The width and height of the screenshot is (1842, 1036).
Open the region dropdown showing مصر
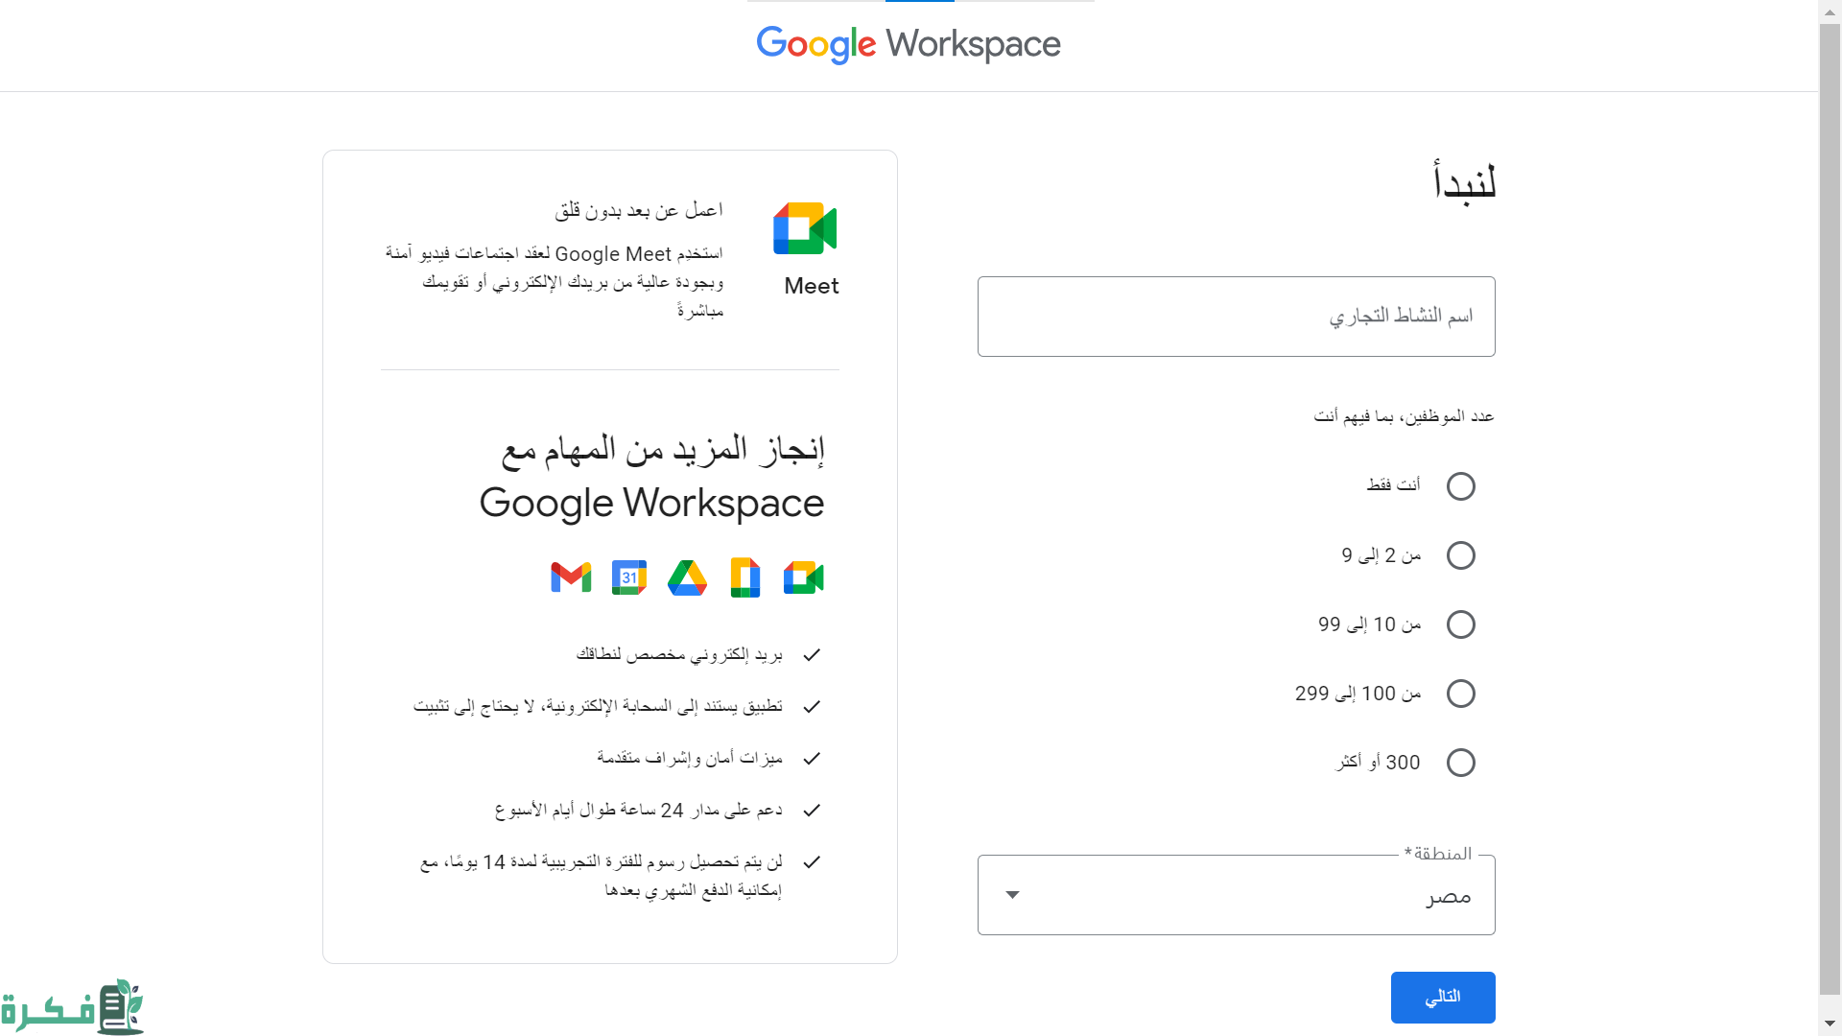pos(1236,895)
